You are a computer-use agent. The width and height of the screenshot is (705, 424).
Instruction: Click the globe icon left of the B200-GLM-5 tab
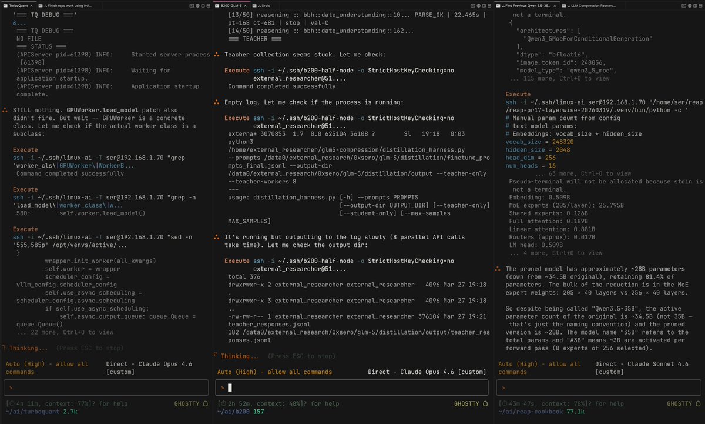[x=197, y=5]
